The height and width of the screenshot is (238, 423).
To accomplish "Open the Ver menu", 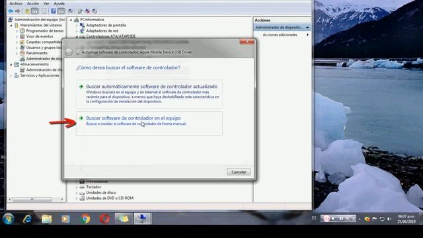I will pyautogui.click(x=46, y=3).
